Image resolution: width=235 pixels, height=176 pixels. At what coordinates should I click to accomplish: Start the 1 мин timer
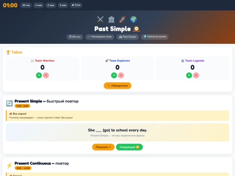pos(39,5)
